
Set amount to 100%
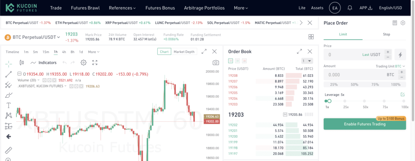coord(396,85)
